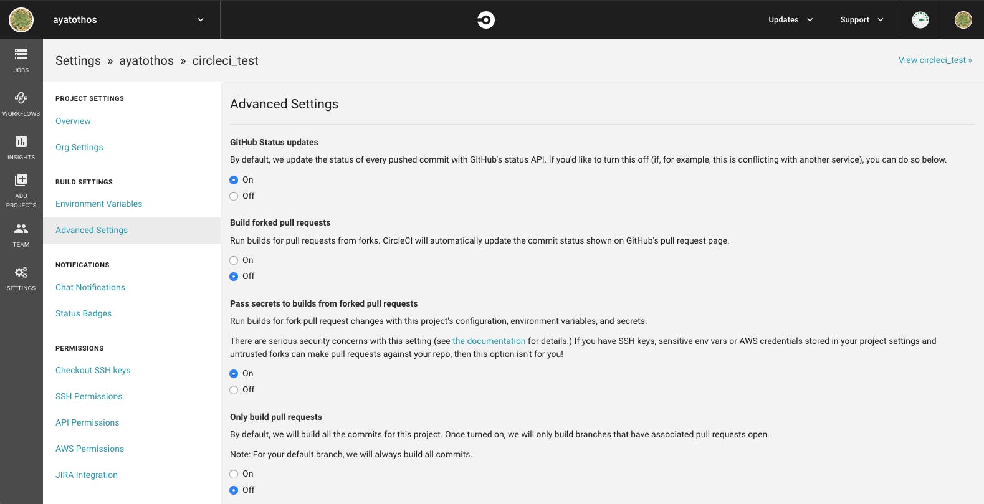Viewport: 984px width, 504px height.
Task: Click the Add Projects icon
Action: (21, 180)
